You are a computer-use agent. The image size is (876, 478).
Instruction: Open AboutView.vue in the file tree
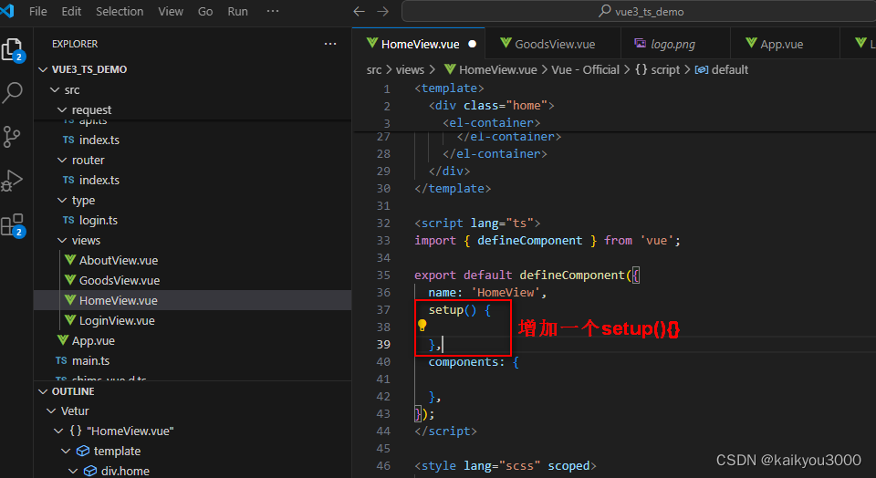(193, 261)
